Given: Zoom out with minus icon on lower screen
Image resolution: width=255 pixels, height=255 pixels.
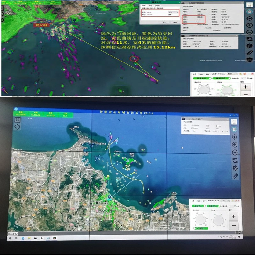Looking at the screenshot, I should tap(235, 153).
